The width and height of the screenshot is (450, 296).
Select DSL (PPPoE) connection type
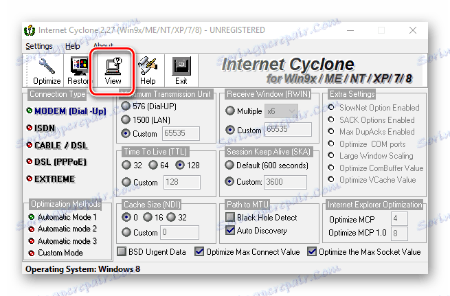click(56, 162)
